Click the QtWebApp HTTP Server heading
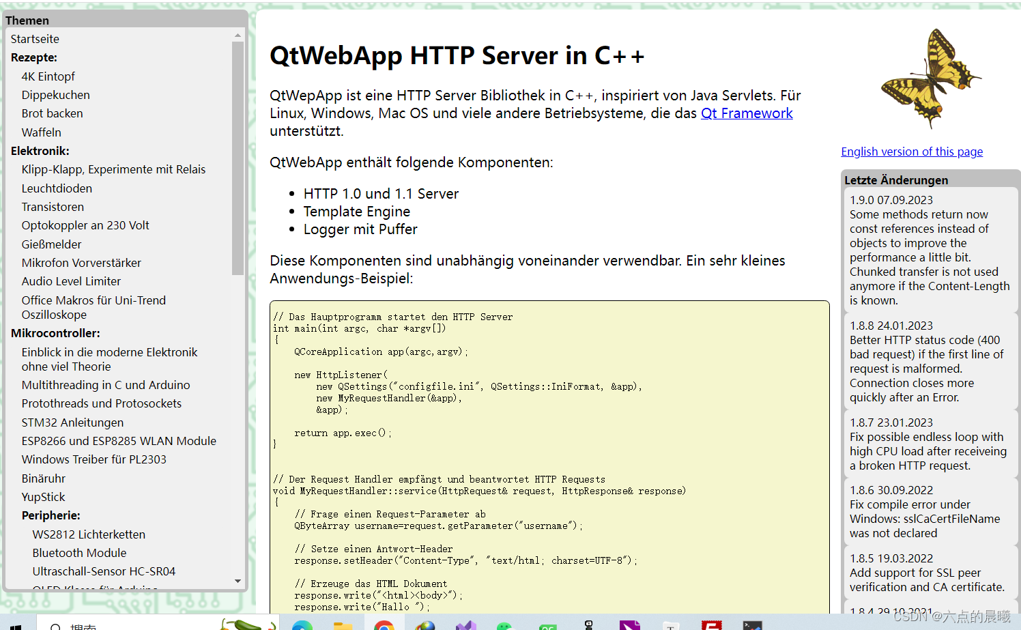The image size is (1021, 630). (x=457, y=56)
